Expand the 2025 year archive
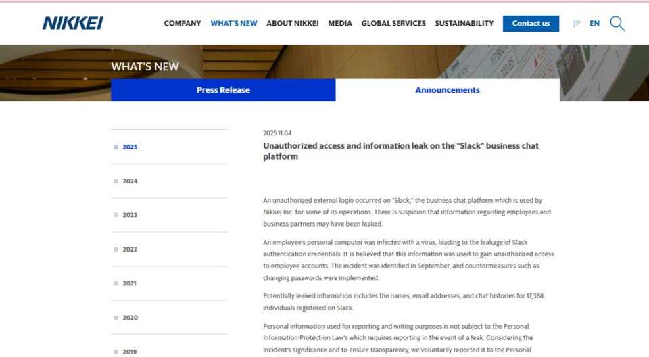 [x=130, y=147]
